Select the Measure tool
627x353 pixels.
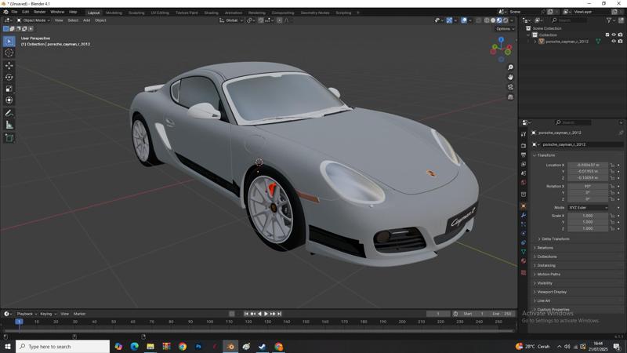point(9,125)
